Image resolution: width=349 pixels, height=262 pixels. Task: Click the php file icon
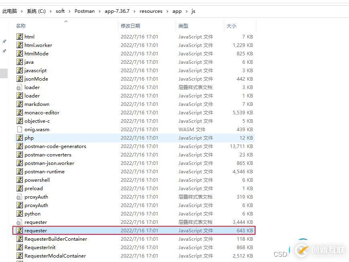coord(20,138)
